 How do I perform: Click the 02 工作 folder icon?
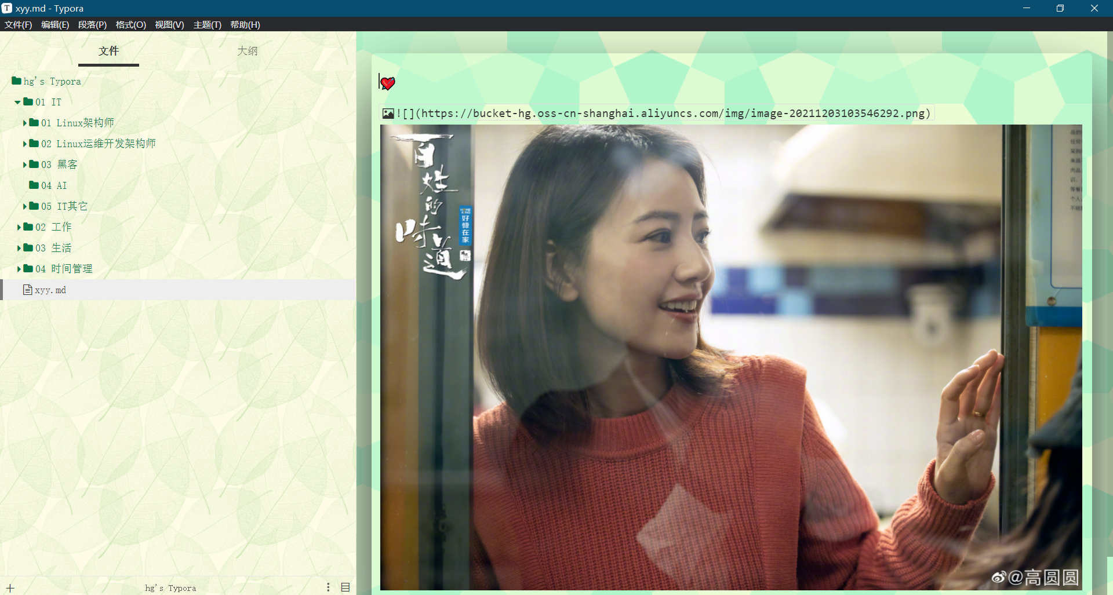28,227
